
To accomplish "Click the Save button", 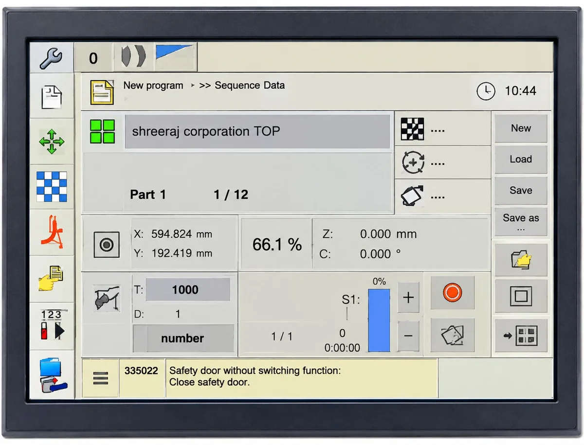I will pos(521,190).
